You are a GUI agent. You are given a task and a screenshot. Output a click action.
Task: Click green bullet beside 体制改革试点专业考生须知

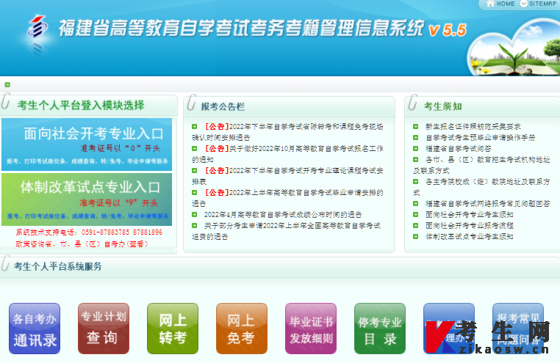[416, 237]
